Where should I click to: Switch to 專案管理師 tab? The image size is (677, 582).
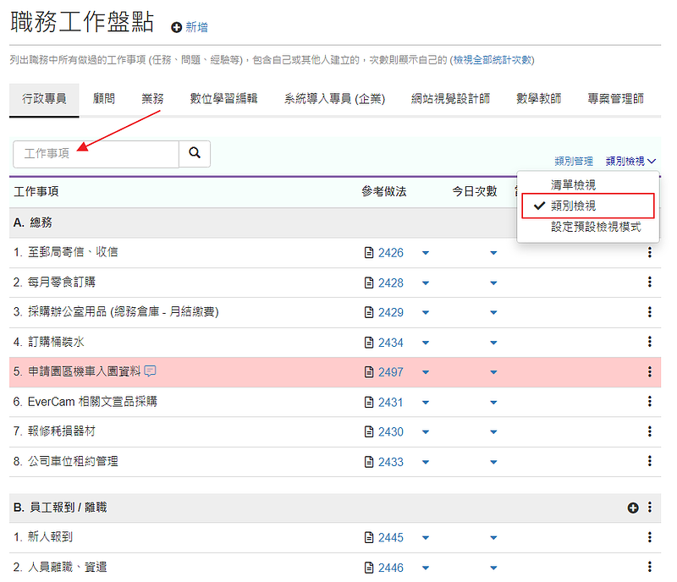615,99
